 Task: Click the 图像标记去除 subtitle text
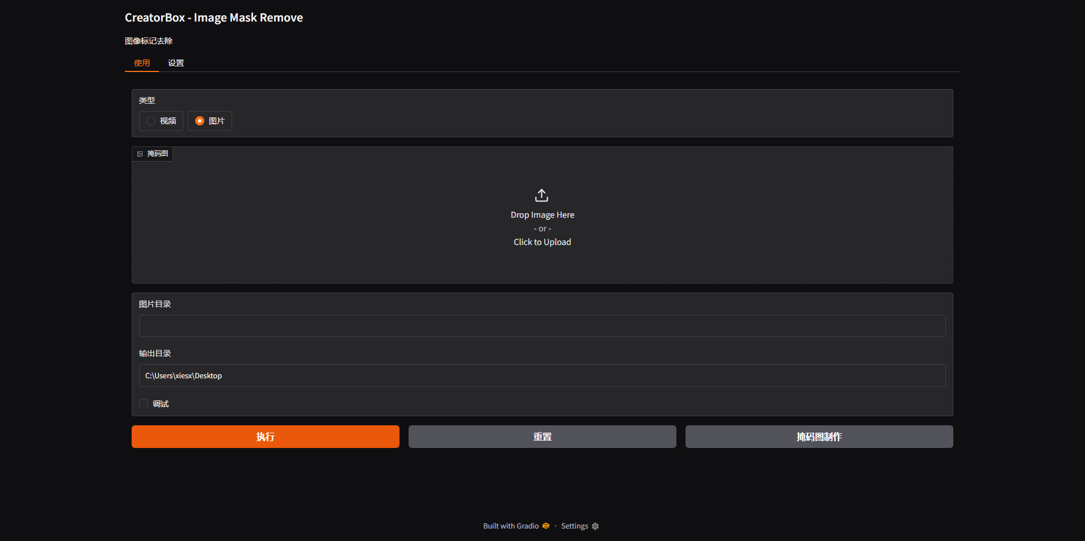click(x=149, y=41)
